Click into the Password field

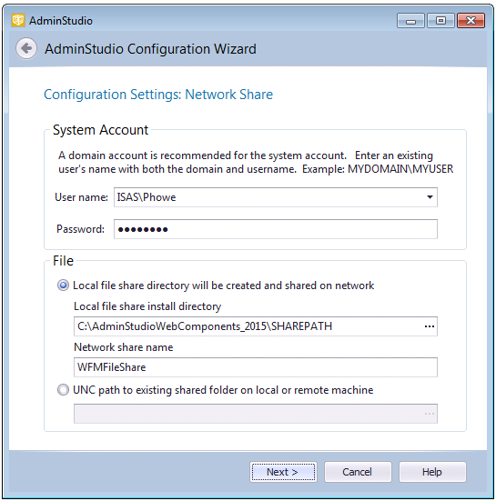tap(276, 229)
